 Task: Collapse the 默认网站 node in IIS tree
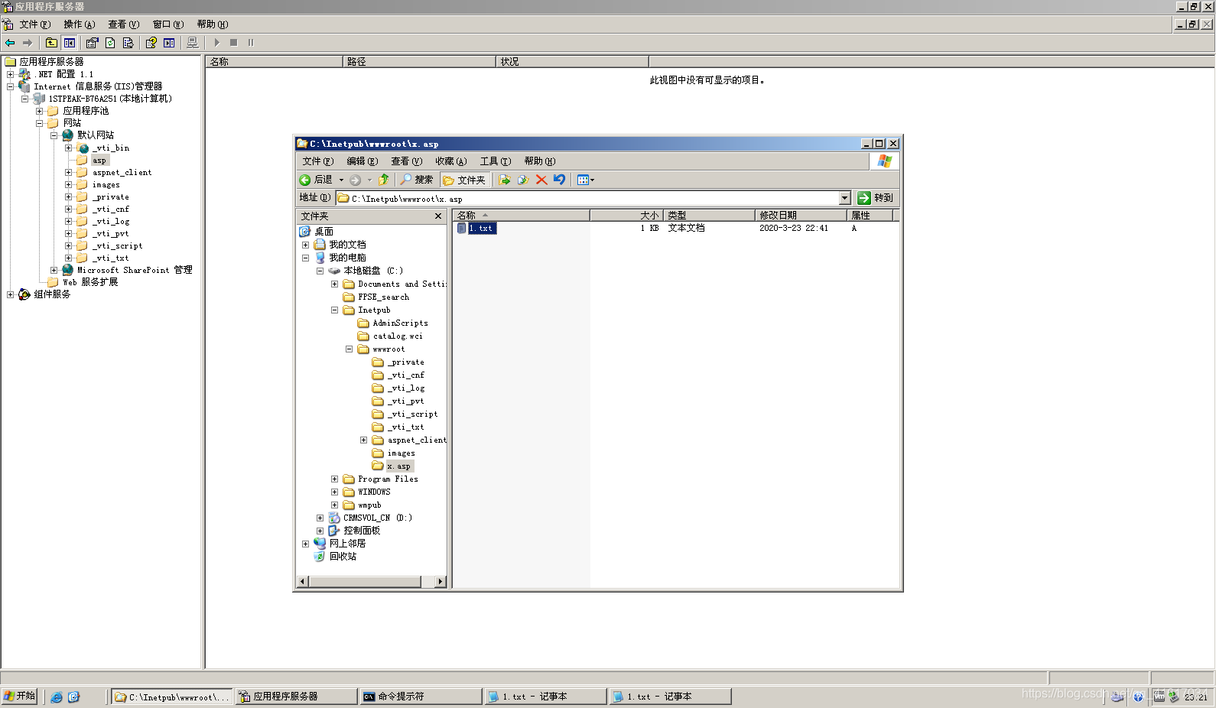(x=54, y=135)
